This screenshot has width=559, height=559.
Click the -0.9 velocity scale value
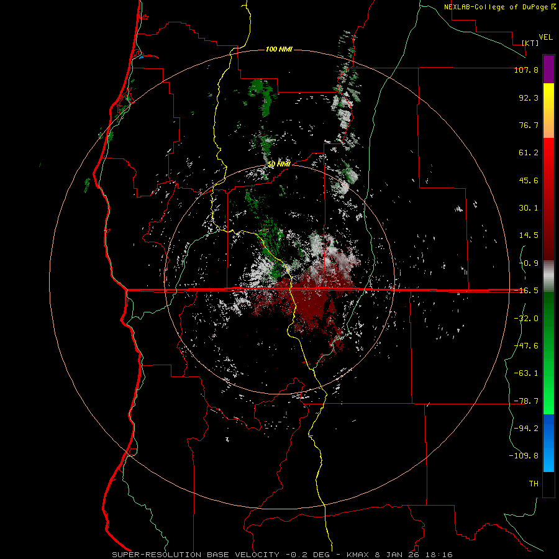(x=529, y=263)
